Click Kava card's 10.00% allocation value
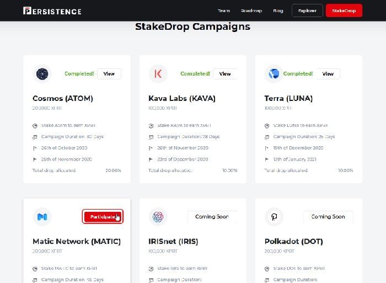Screen dimensions: 386x283 230,170
